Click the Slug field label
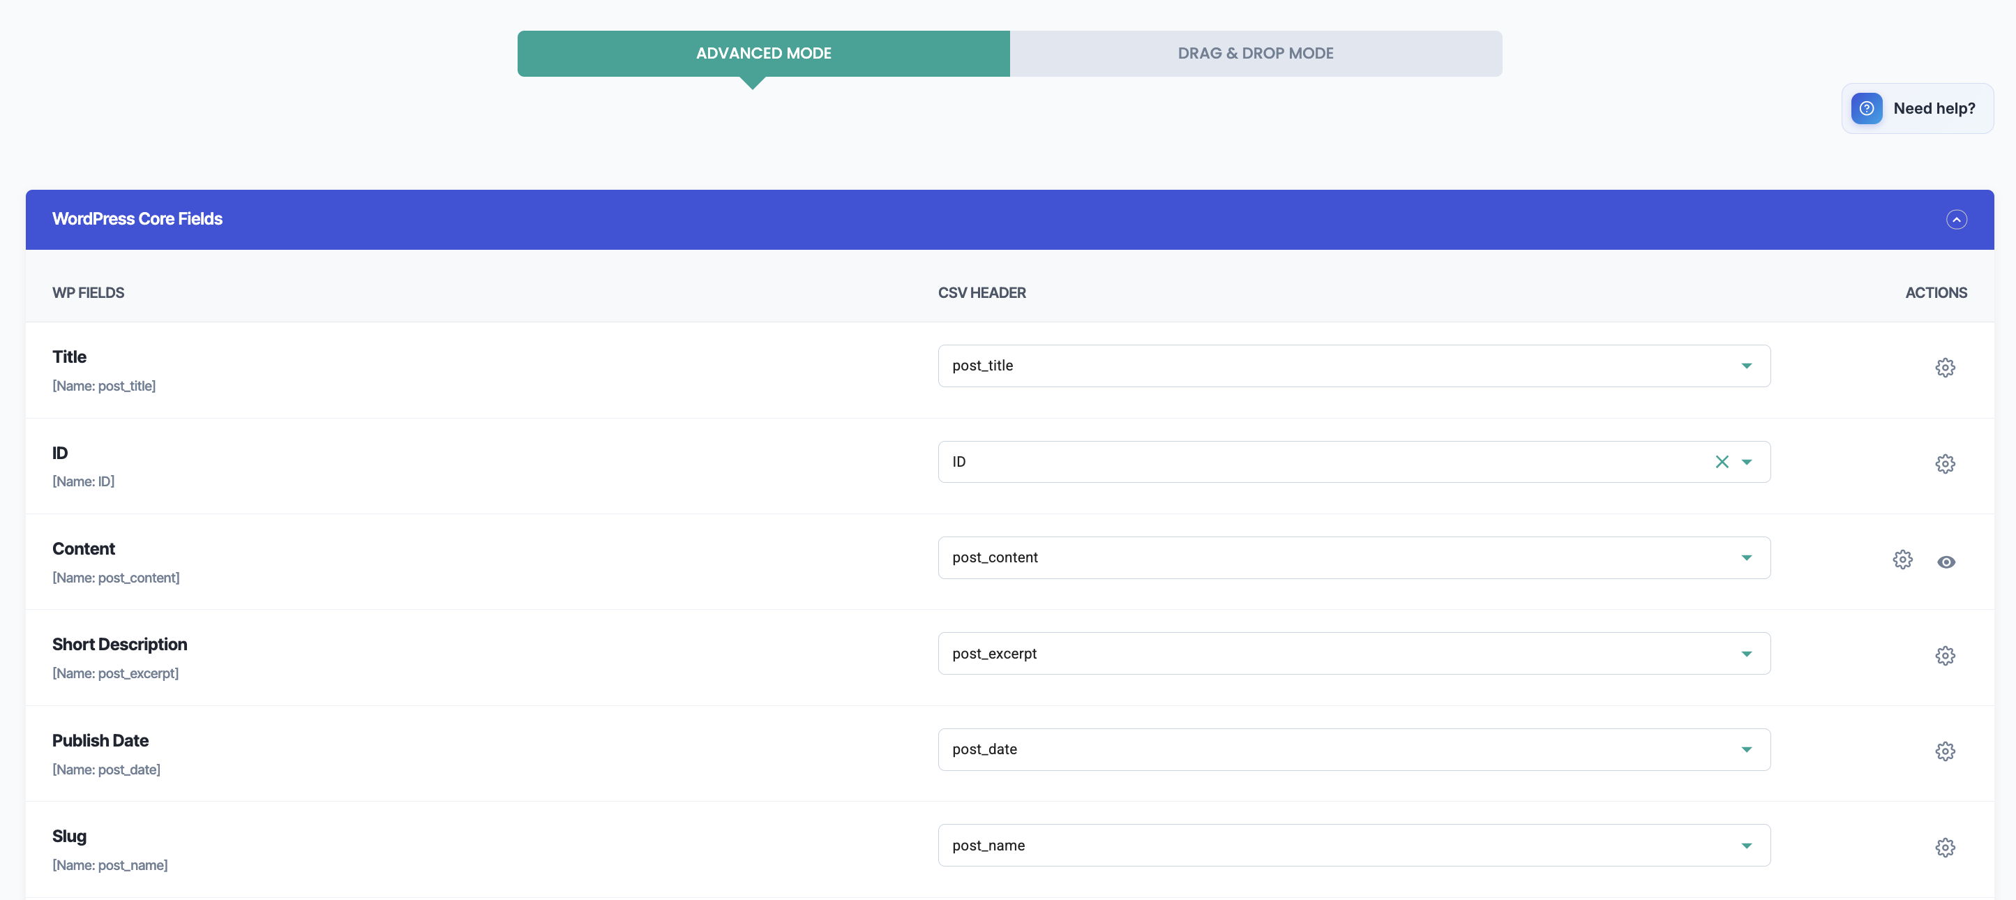 69,836
